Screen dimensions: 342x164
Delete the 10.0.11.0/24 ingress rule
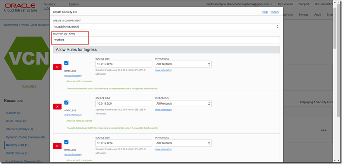click(58, 106)
